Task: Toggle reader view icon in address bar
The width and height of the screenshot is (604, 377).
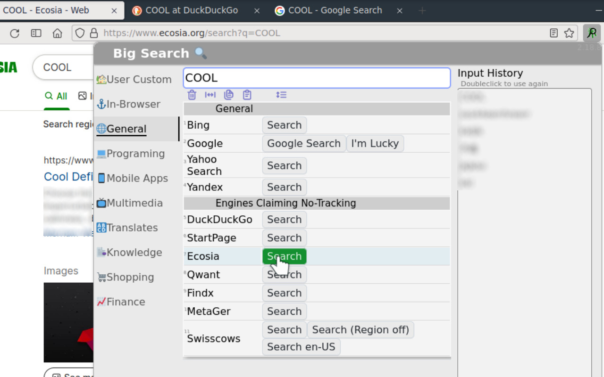Action: pos(554,33)
